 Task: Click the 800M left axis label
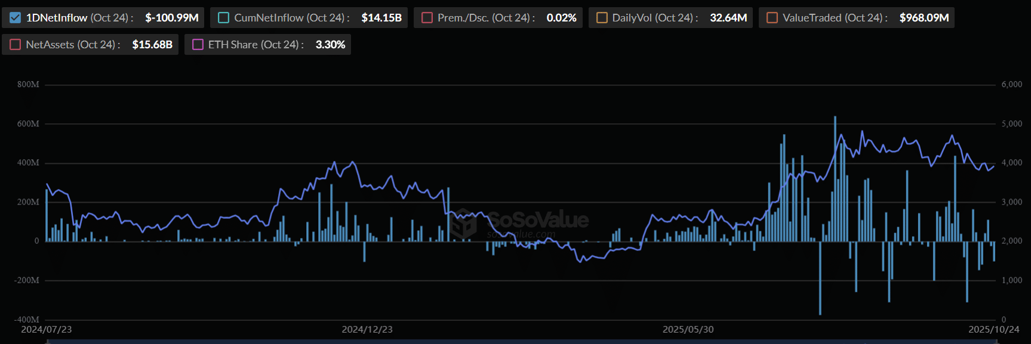point(28,85)
